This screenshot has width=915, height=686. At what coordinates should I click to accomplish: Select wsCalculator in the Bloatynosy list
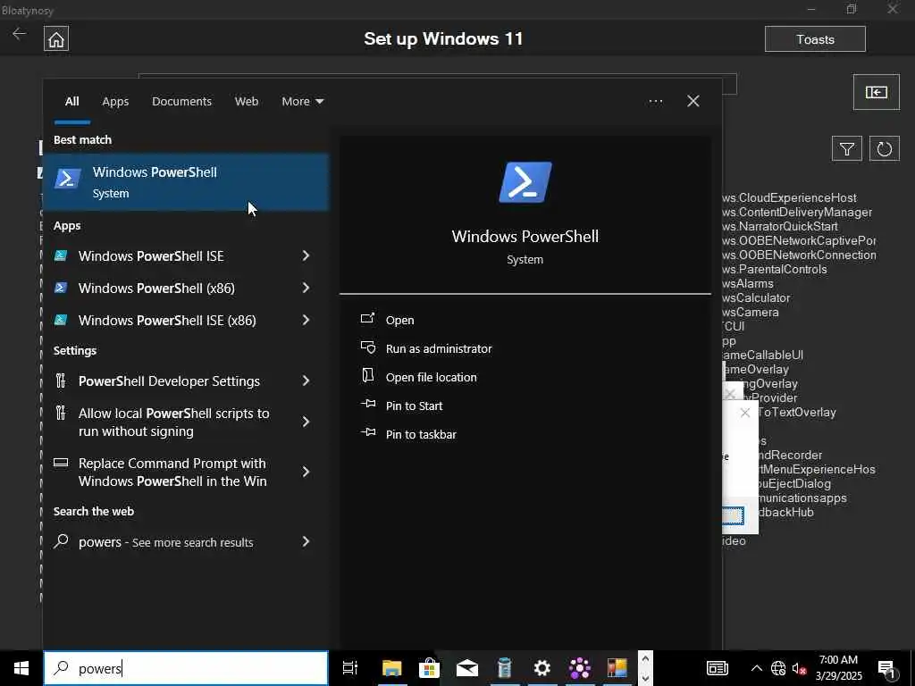click(x=756, y=298)
